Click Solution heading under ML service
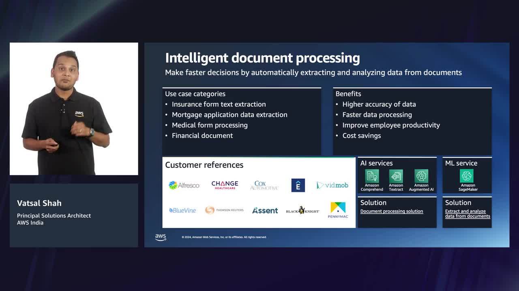This screenshot has height=291, width=519. click(458, 202)
